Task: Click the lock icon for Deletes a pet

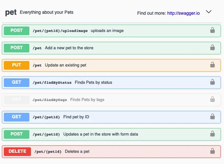Action: pos(212,151)
